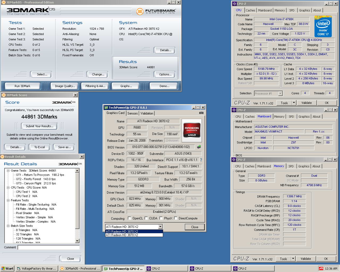Click Tools button in CPU-Z CPU window
This screenshot has width=340, height=272.
click(284, 103)
